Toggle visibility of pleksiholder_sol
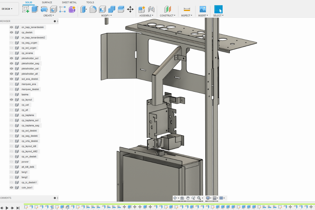The image size is (315, 210). pos(12,58)
